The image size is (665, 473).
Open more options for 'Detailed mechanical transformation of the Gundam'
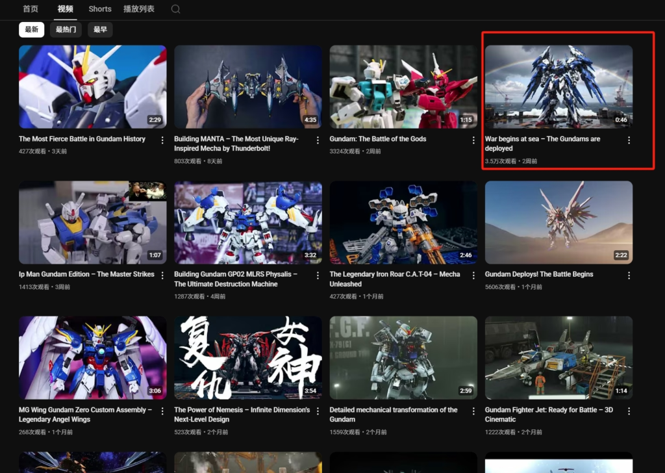473,411
